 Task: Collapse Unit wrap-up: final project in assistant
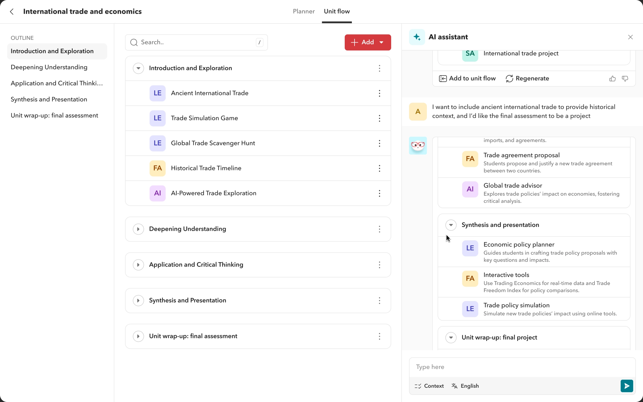451,337
